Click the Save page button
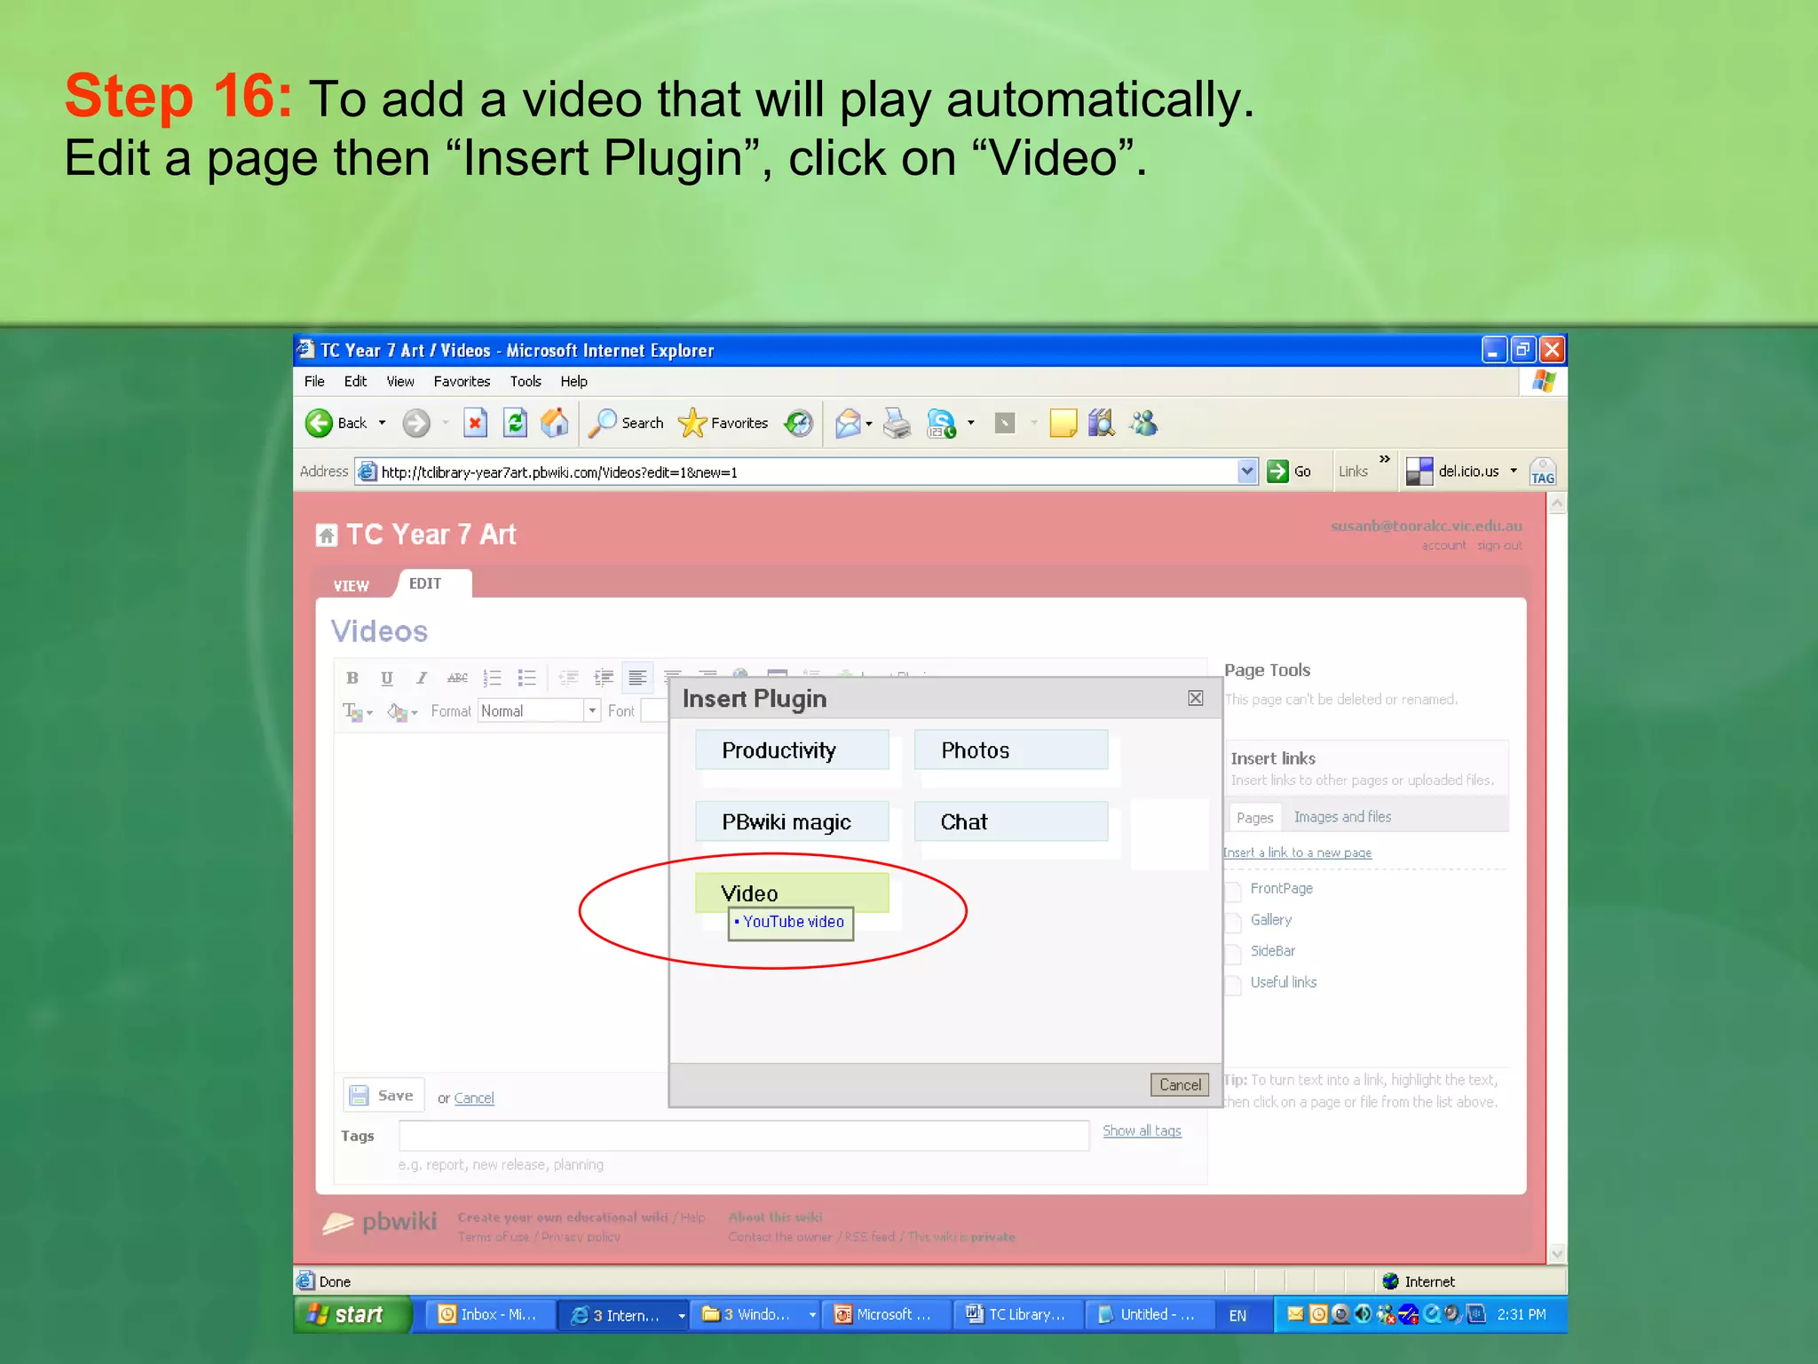Image resolution: width=1818 pixels, height=1364 pixels. pos(383,1096)
